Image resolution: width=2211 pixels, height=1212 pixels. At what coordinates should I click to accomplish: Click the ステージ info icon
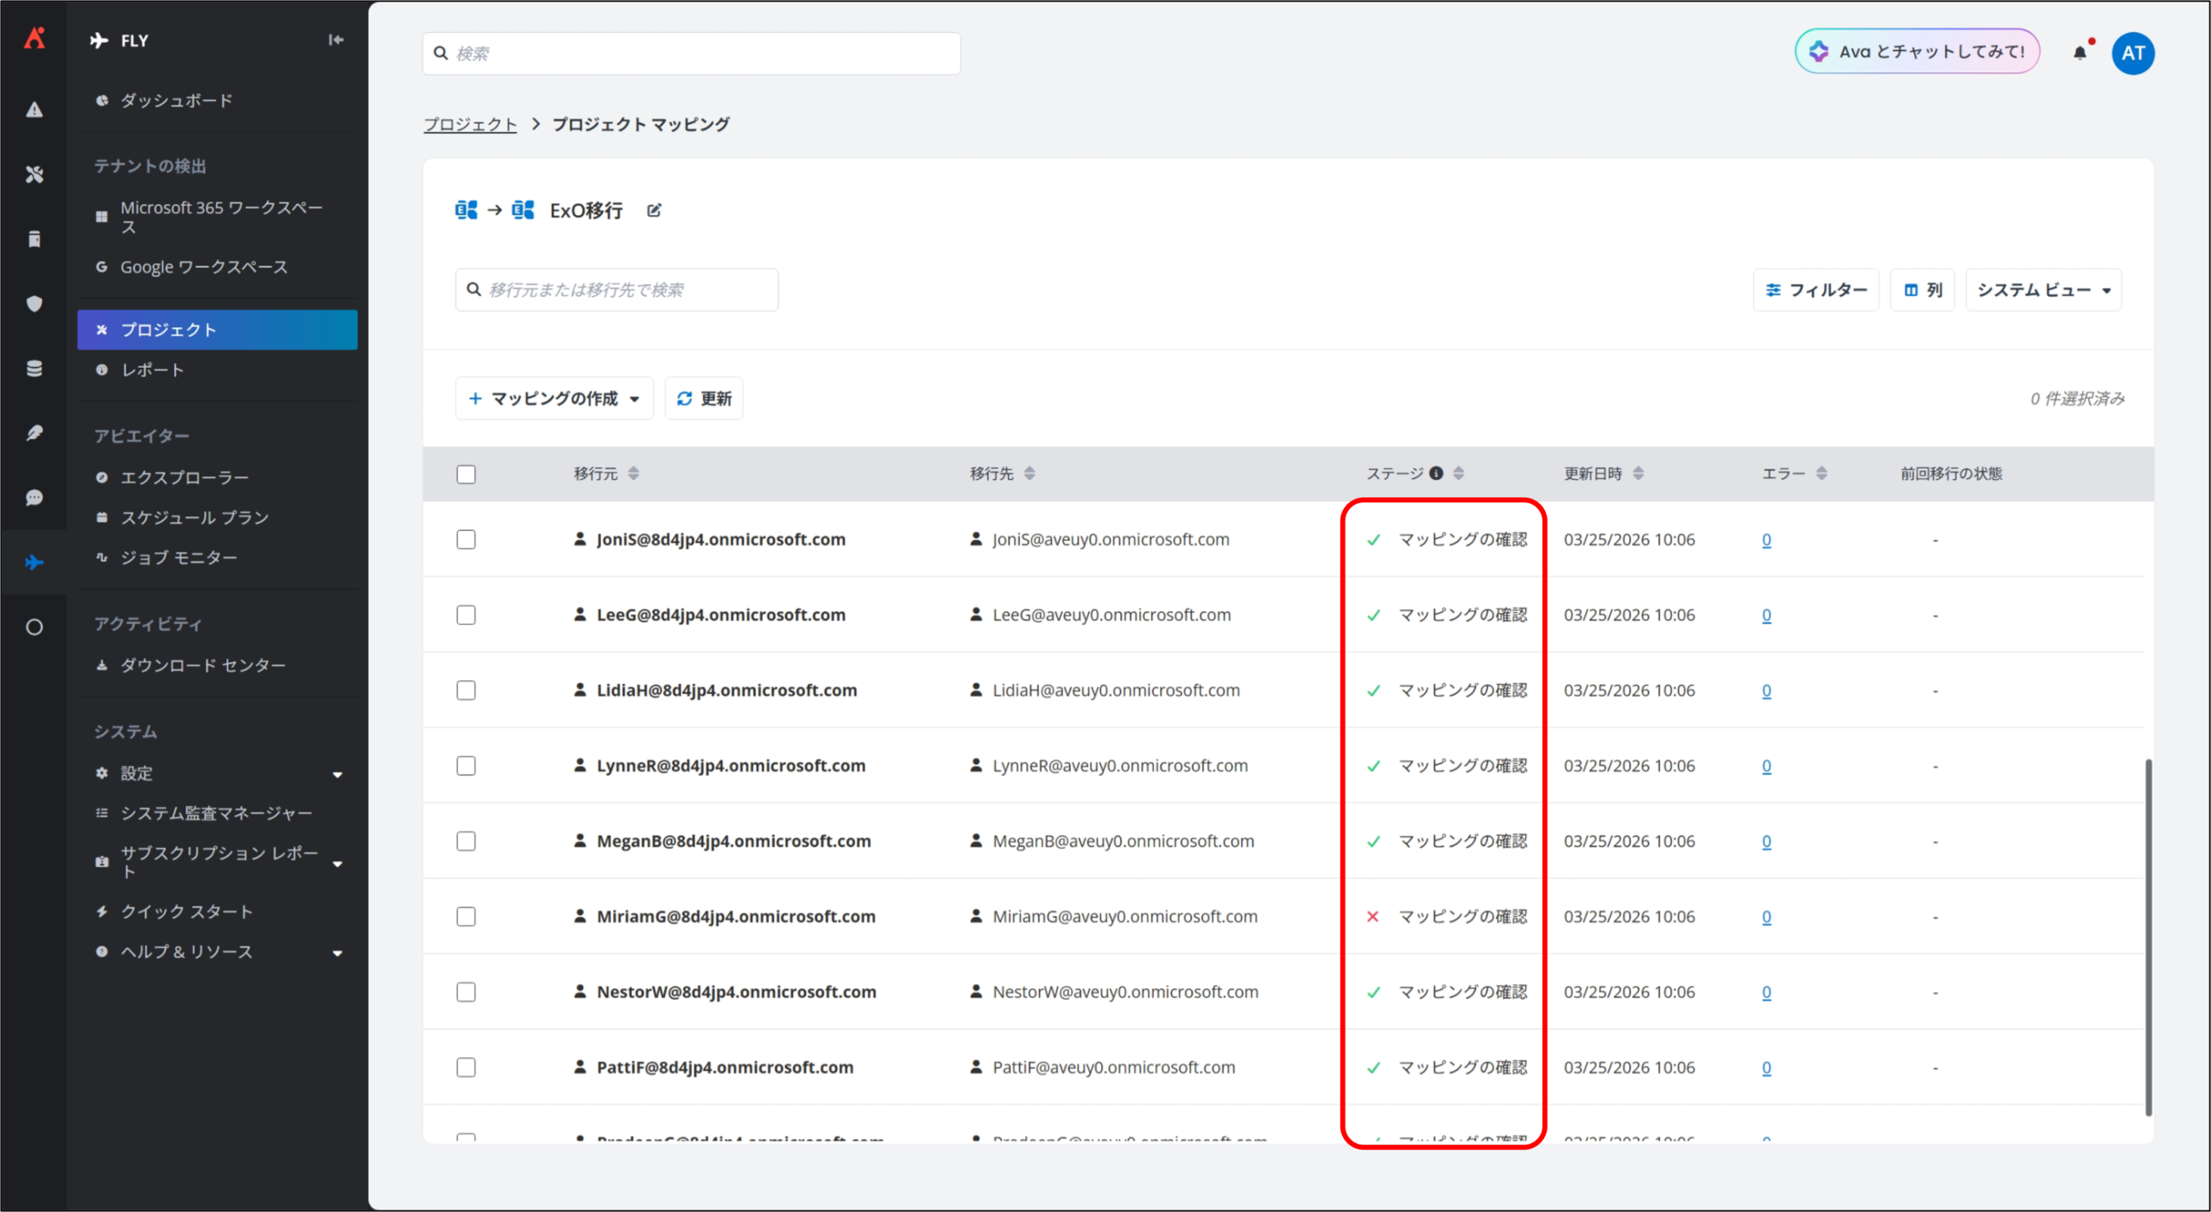[1436, 473]
